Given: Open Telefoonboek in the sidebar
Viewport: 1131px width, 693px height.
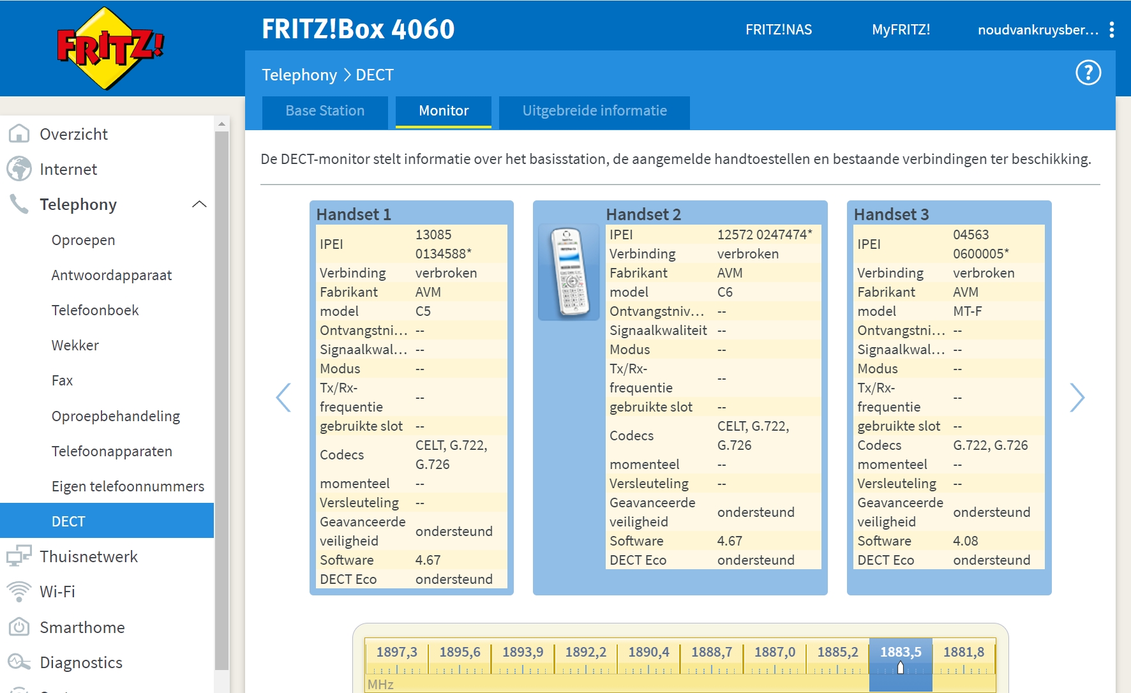Looking at the screenshot, I should [95, 310].
